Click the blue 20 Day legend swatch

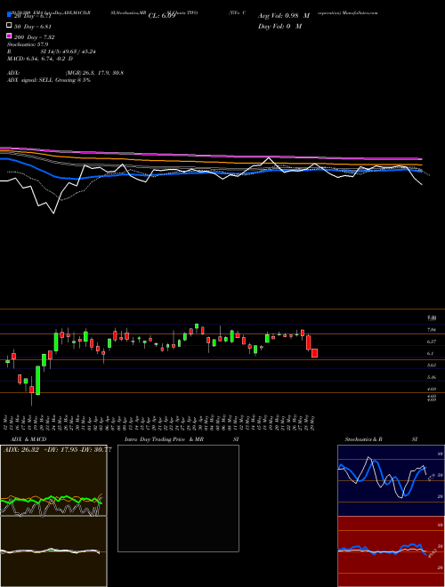click(9, 15)
